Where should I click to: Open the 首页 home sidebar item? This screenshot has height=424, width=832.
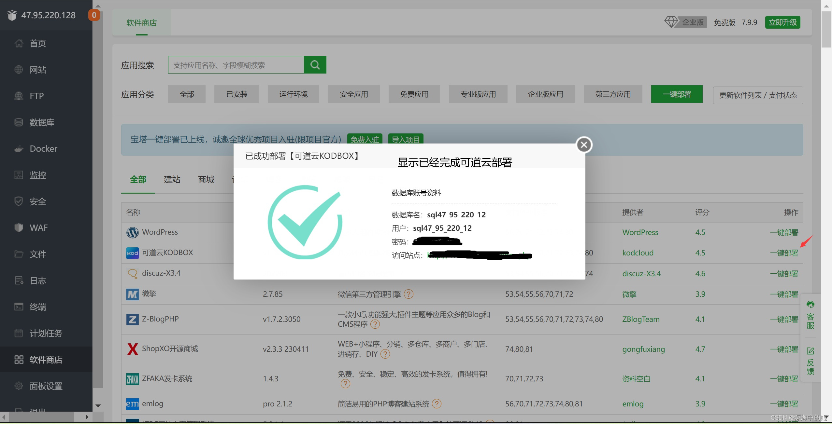pyautogui.click(x=38, y=43)
